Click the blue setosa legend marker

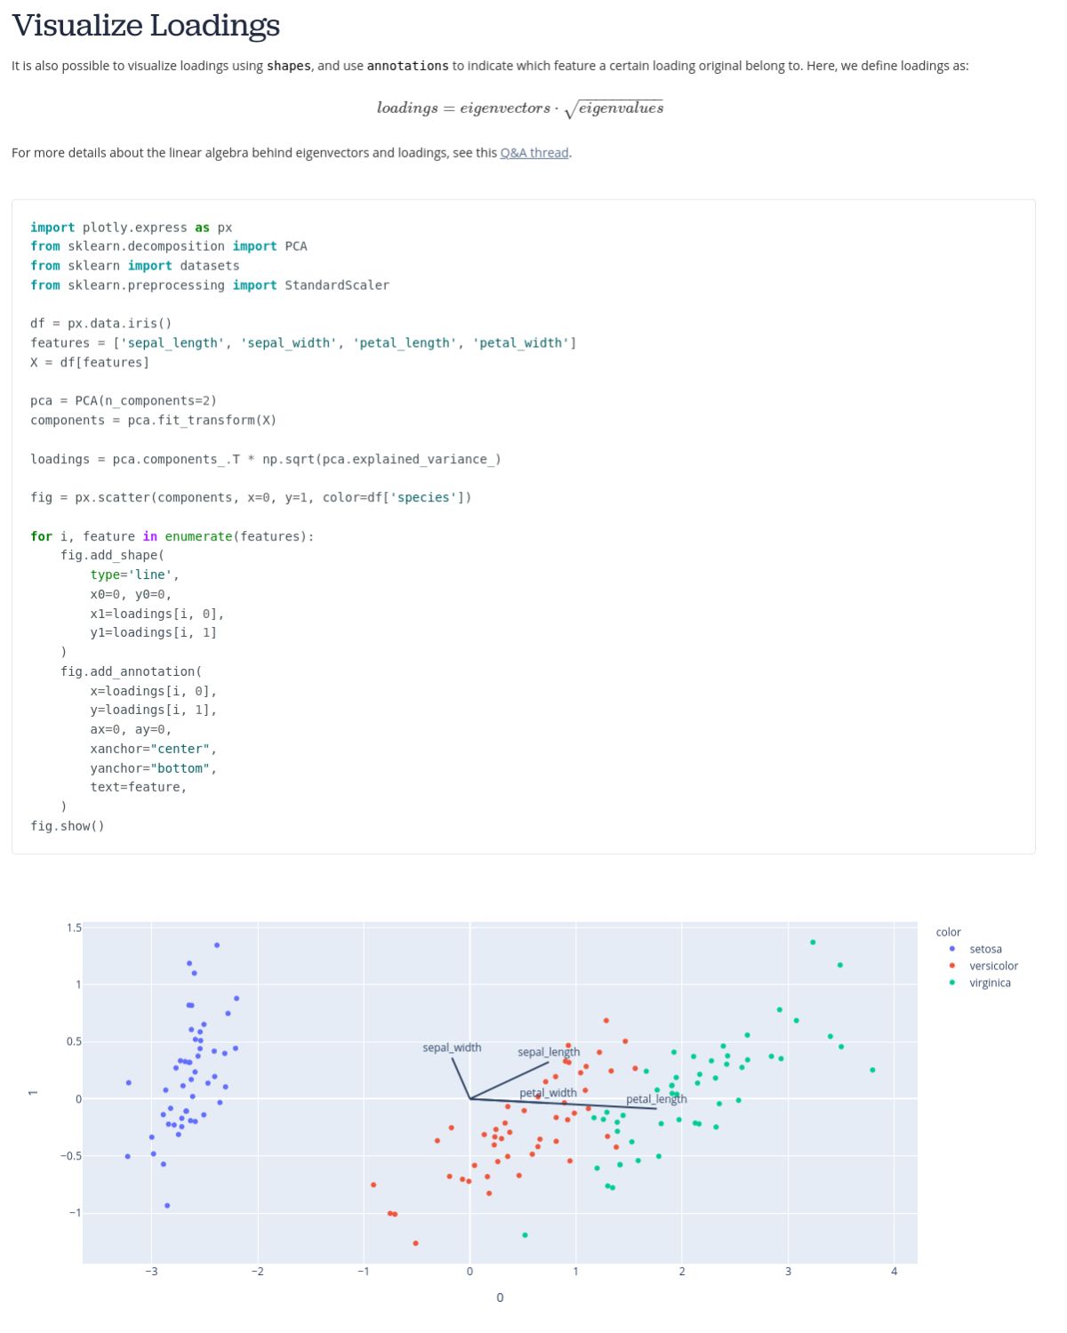952,949
